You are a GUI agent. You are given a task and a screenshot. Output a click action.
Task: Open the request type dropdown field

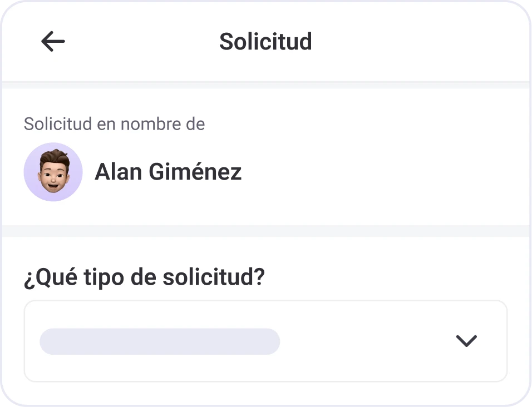265,341
